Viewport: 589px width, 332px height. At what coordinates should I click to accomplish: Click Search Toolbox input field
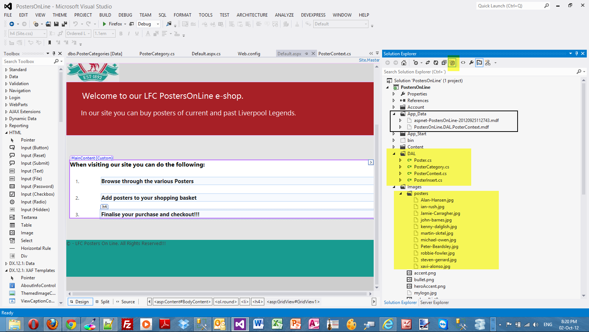pos(28,62)
